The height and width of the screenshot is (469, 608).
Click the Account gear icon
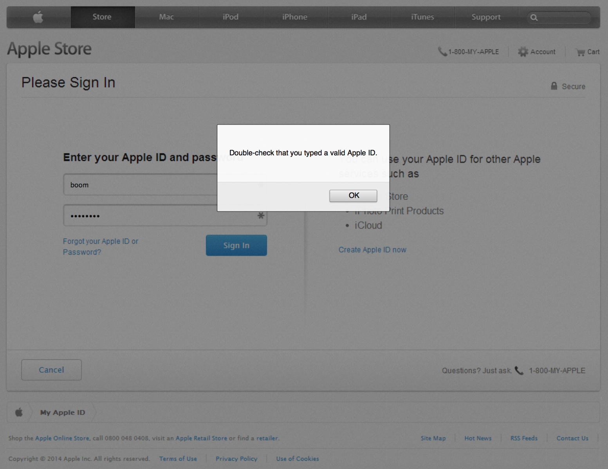coord(523,52)
